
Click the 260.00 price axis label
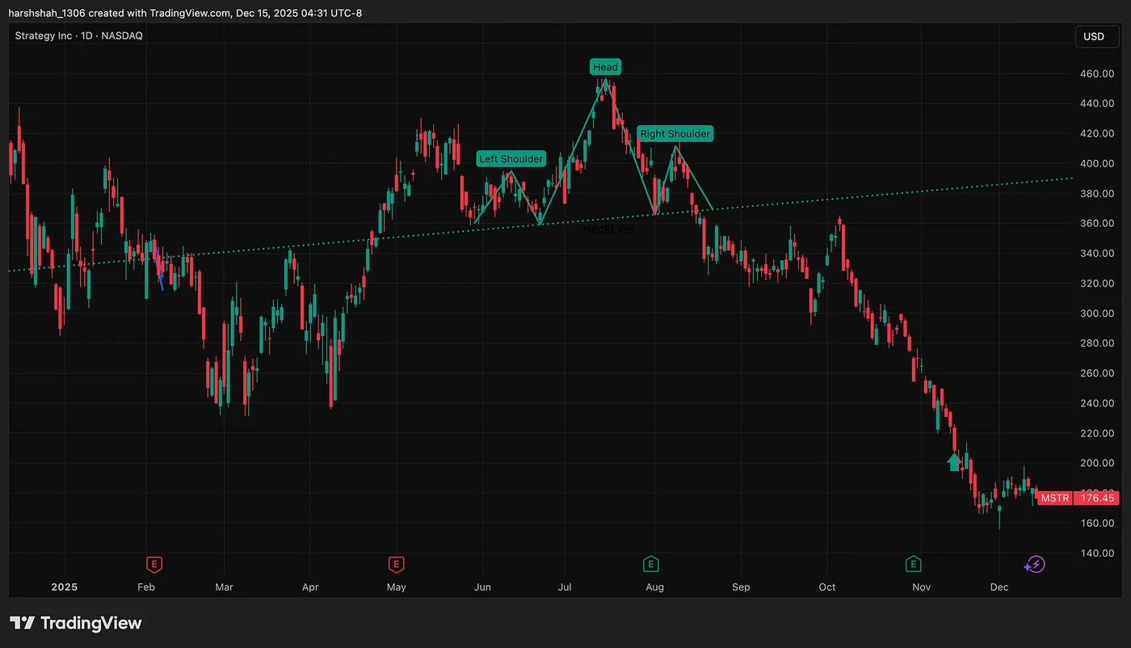[x=1097, y=373]
